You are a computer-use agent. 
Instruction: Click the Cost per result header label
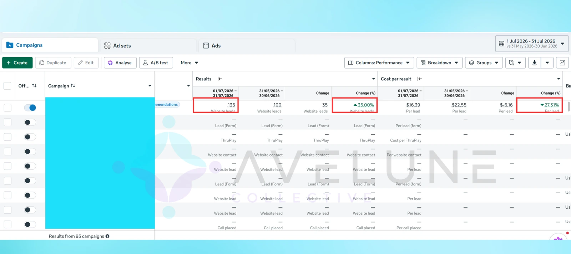click(x=396, y=79)
